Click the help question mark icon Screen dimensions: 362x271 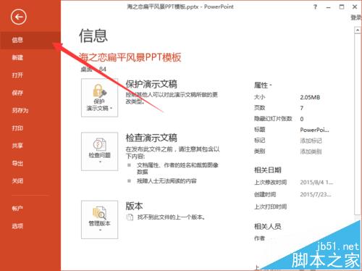click(x=315, y=7)
